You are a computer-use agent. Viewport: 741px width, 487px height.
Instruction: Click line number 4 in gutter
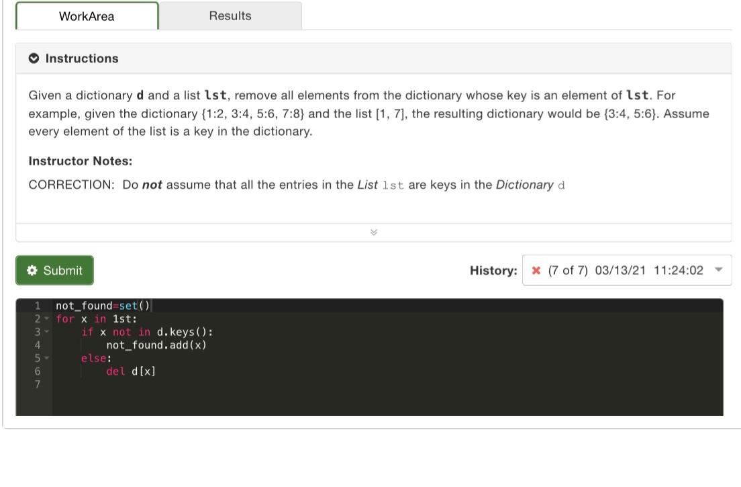pos(38,345)
